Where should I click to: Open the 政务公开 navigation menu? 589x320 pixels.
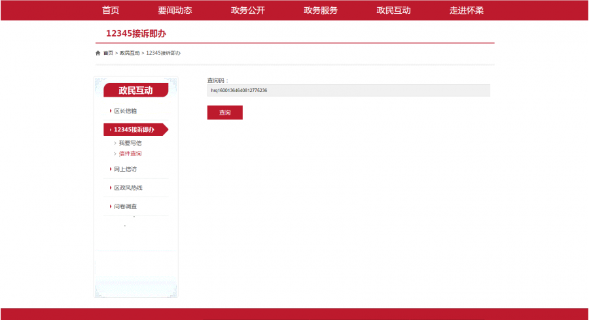click(x=247, y=10)
